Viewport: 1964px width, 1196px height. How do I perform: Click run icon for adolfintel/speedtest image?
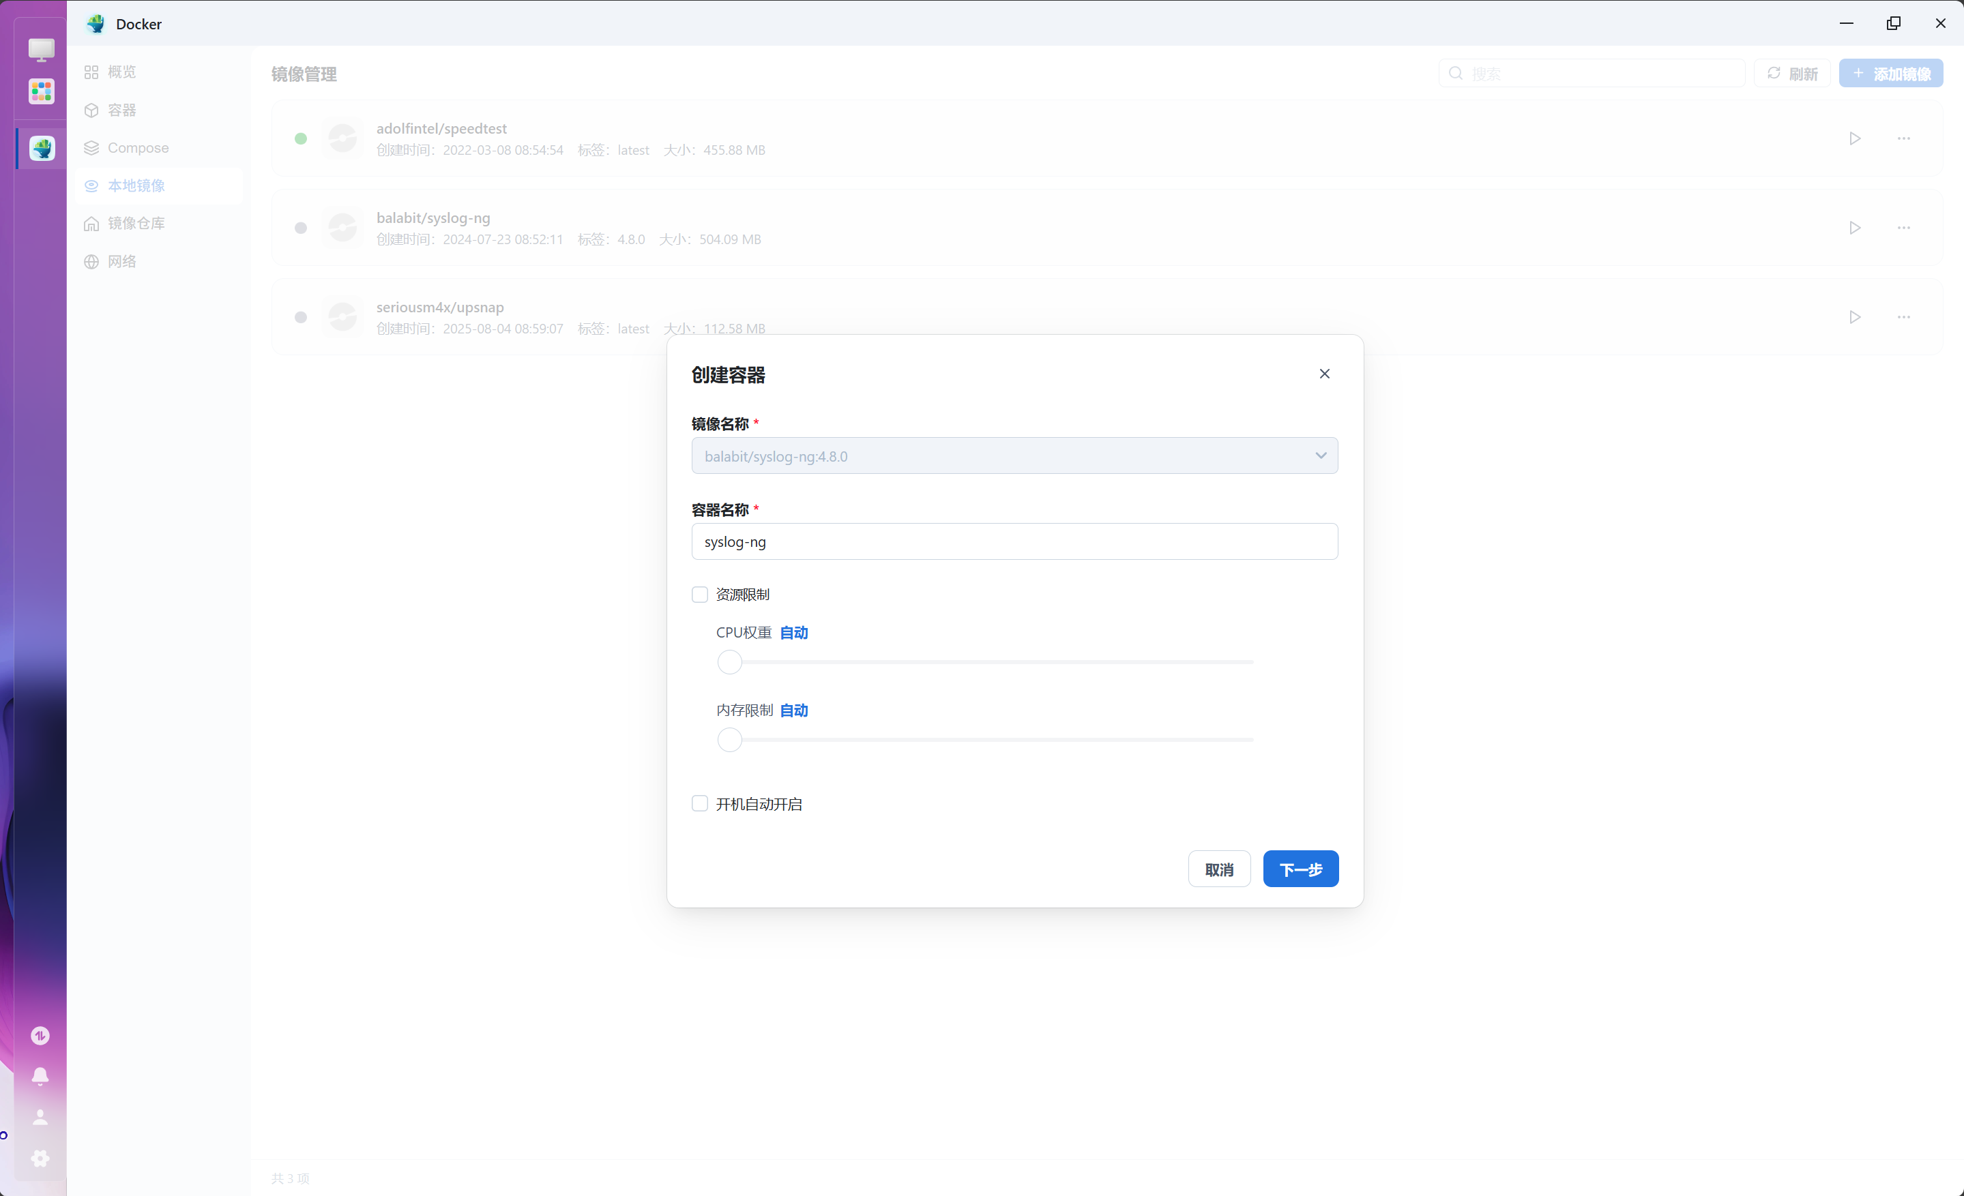pyautogui.click(x=1855, y=138)
